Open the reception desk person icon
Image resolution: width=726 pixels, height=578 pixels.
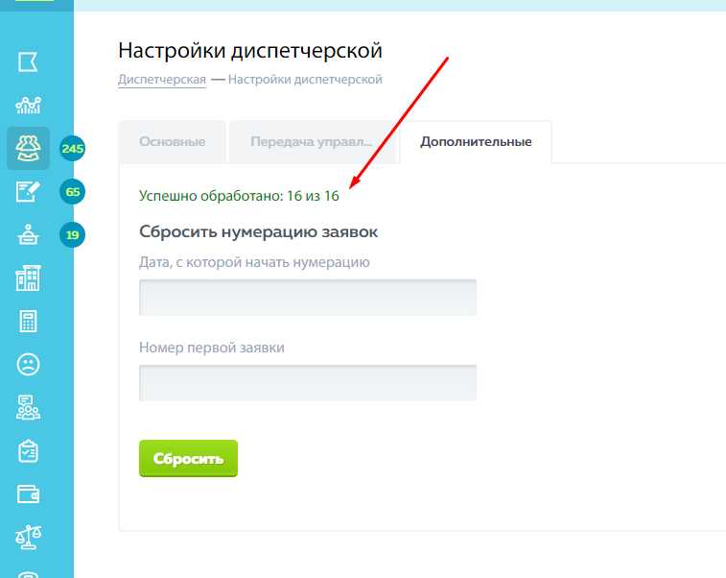(28, 234)
